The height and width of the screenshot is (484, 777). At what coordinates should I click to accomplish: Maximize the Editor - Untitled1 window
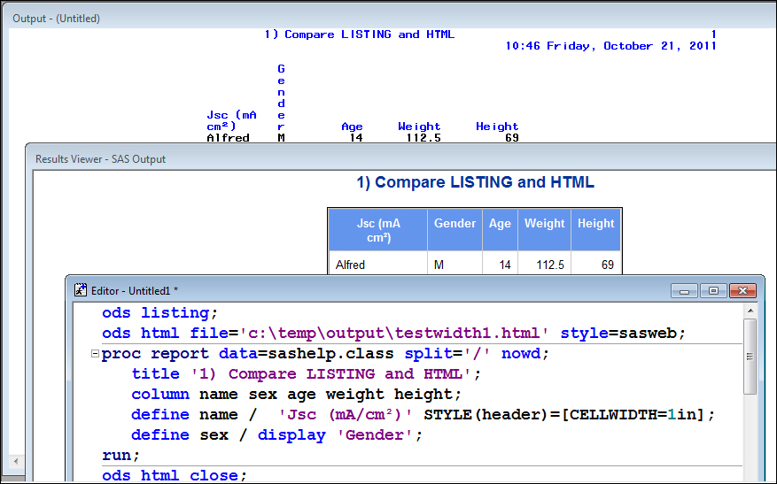pos(712,290)
